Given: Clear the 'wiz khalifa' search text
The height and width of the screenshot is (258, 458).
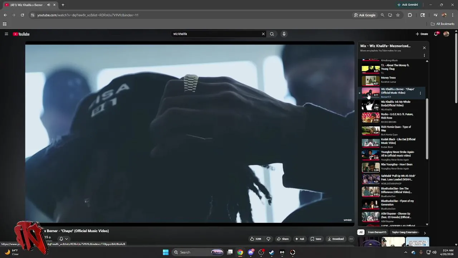Looking at the screenshot, I should [x=263, y=34].
